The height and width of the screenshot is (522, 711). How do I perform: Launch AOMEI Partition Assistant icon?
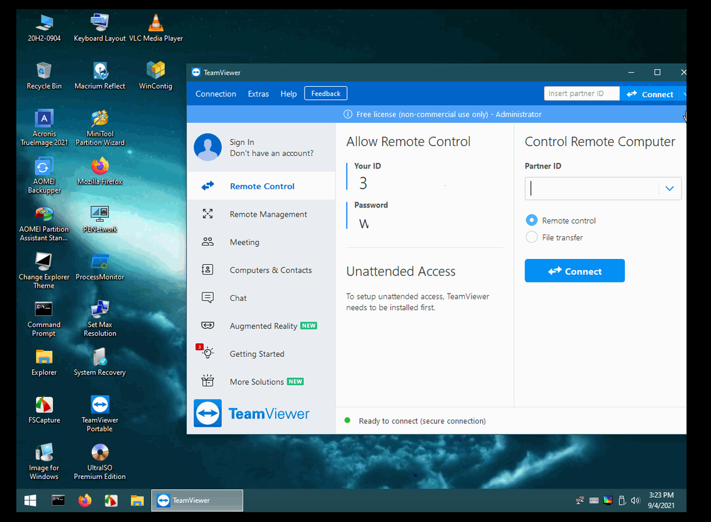pos(44,223)
